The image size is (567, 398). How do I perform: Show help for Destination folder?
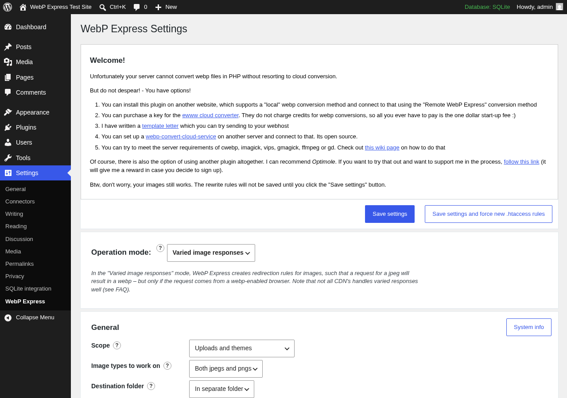coord(151,386)
